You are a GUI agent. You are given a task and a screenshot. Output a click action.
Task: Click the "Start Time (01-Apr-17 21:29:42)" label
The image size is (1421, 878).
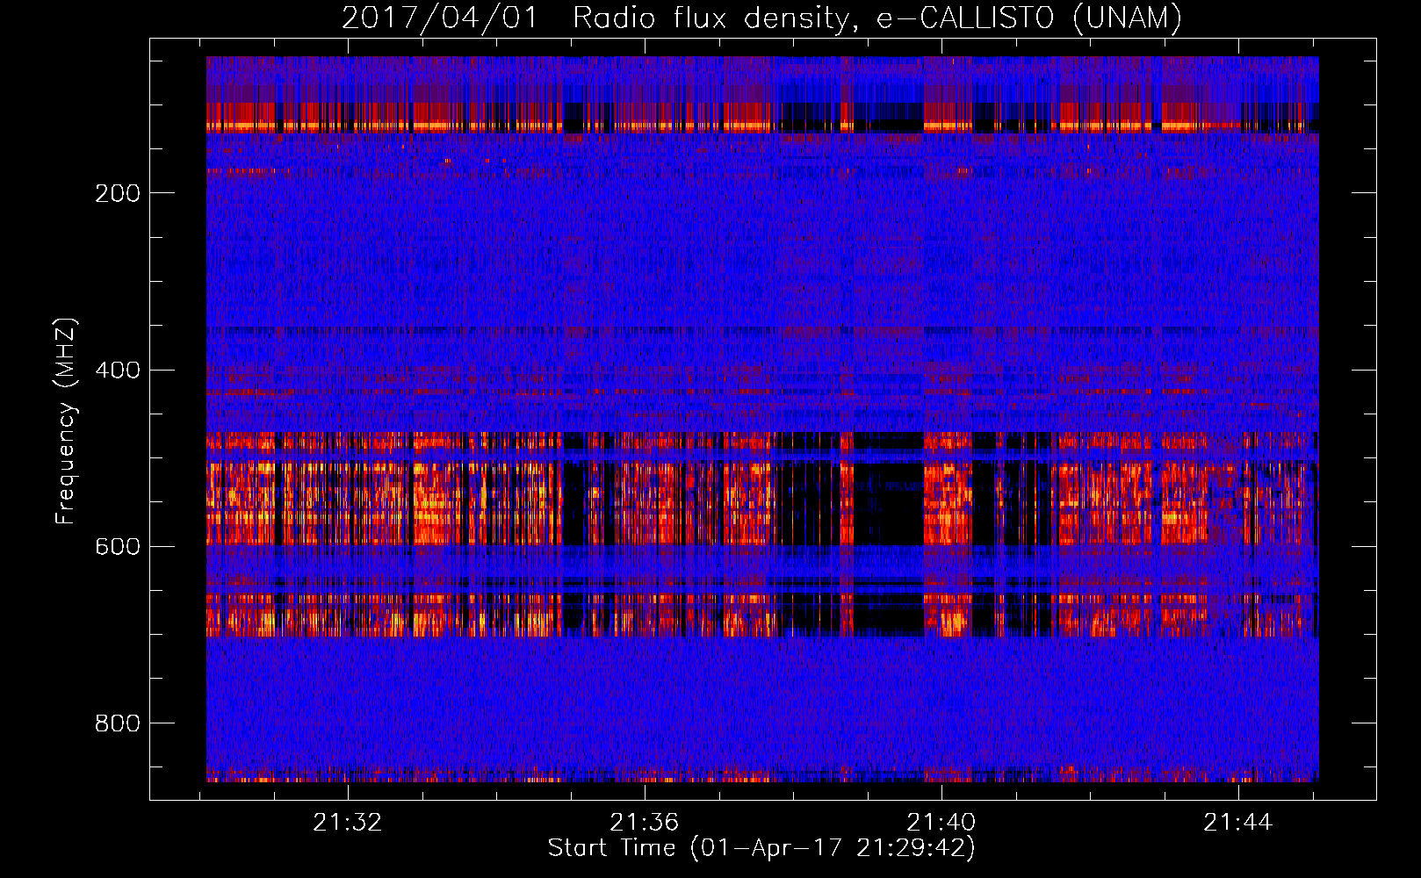[761, 848]
